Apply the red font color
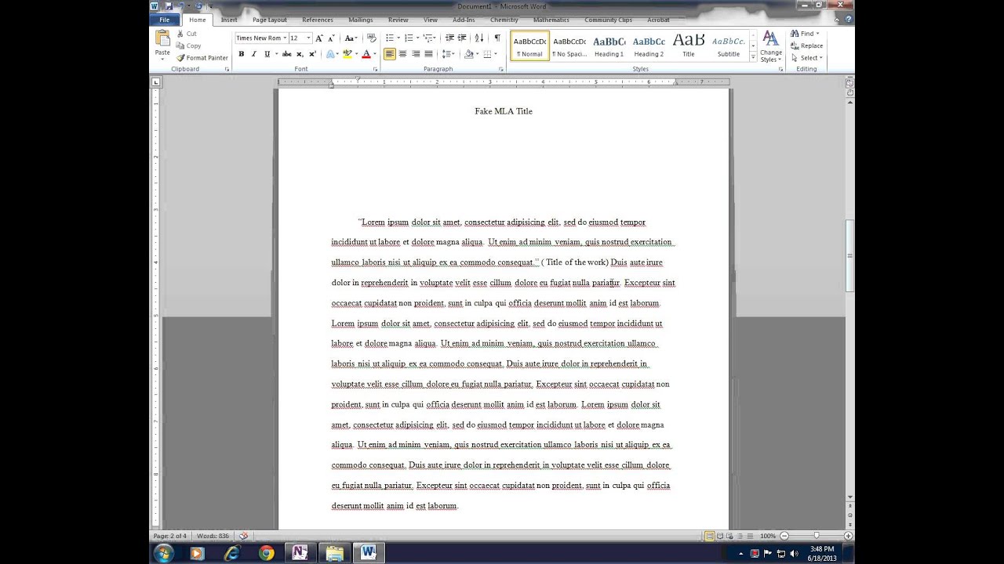 pos(366,54)
